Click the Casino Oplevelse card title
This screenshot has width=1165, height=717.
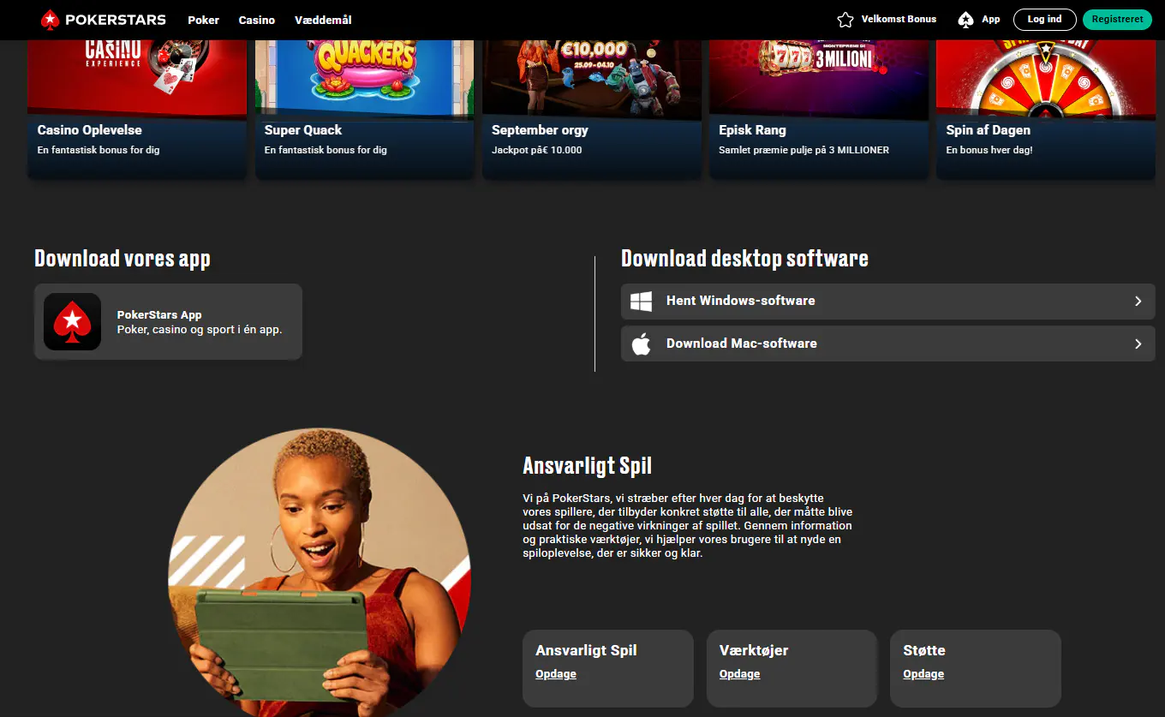pyautogui.click(x=90, y=130)
